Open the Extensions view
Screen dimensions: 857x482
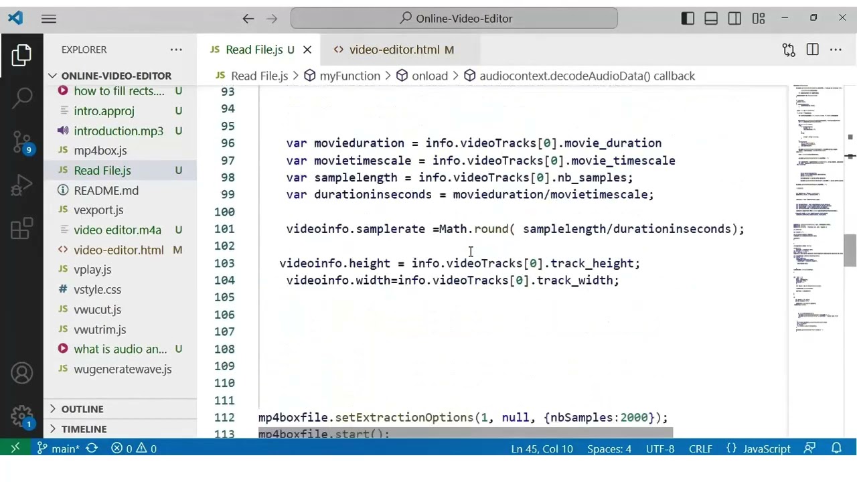tap(21, 229)
